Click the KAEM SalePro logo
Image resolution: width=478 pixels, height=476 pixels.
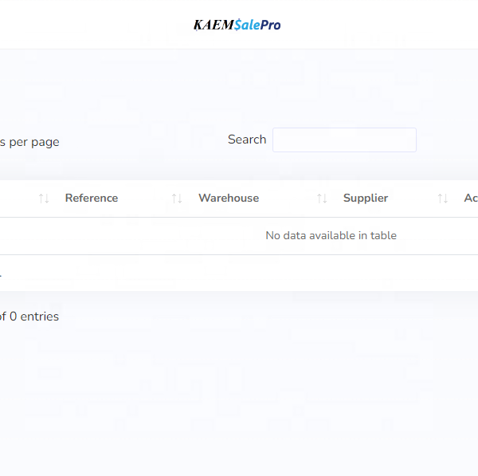pos(237,25)
